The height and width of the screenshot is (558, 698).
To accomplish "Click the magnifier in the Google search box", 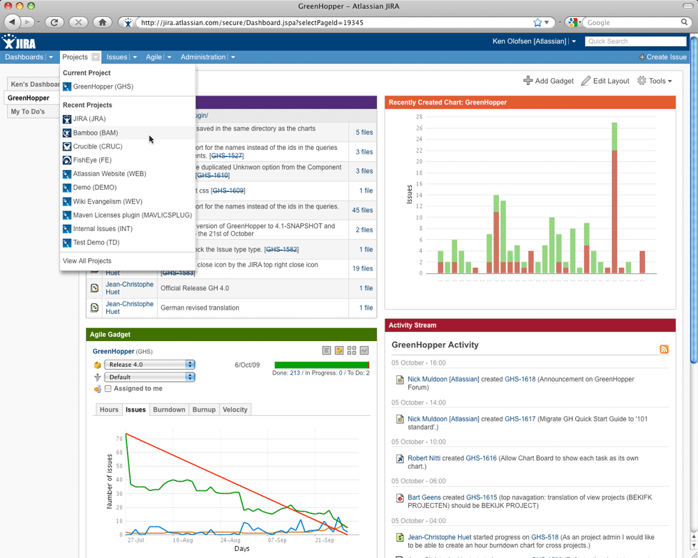I will click(684, 22).
